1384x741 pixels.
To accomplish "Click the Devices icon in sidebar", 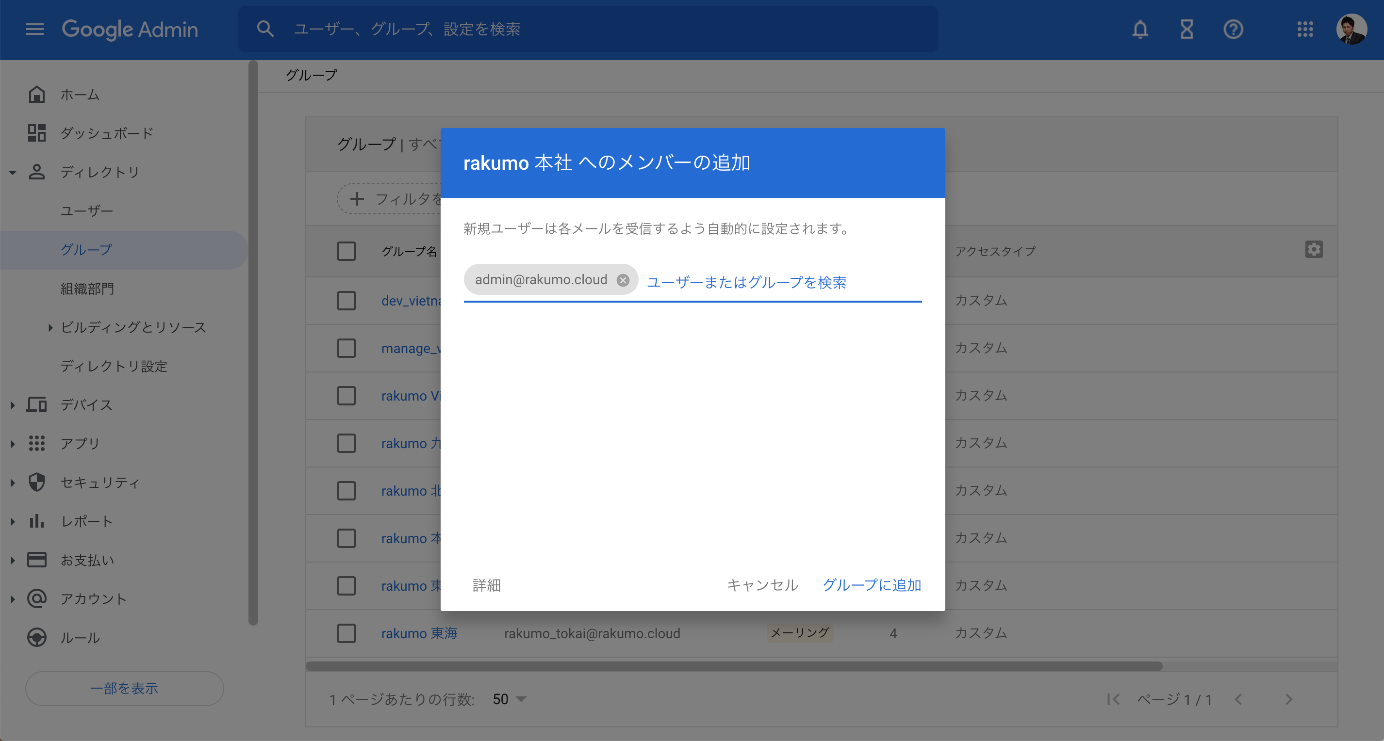I will (x=36, y=404).
